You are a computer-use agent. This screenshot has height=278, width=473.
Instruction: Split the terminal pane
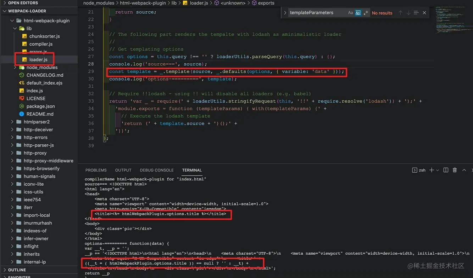tap(446, 170)
